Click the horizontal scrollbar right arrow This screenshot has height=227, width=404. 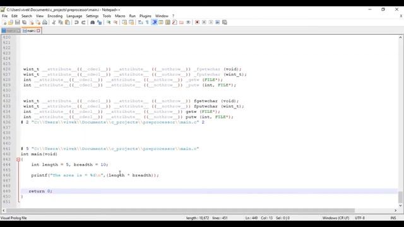(396, 211)
